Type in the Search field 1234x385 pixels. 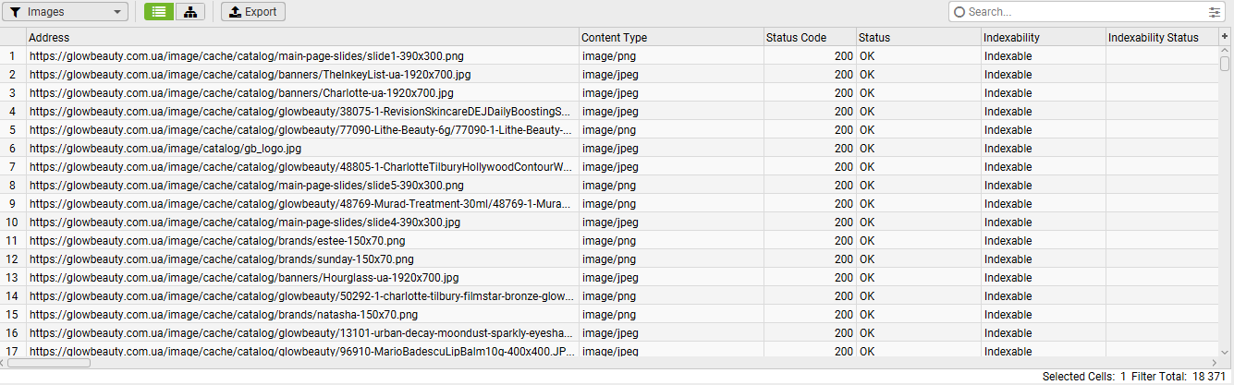(x=1081, y=12)
